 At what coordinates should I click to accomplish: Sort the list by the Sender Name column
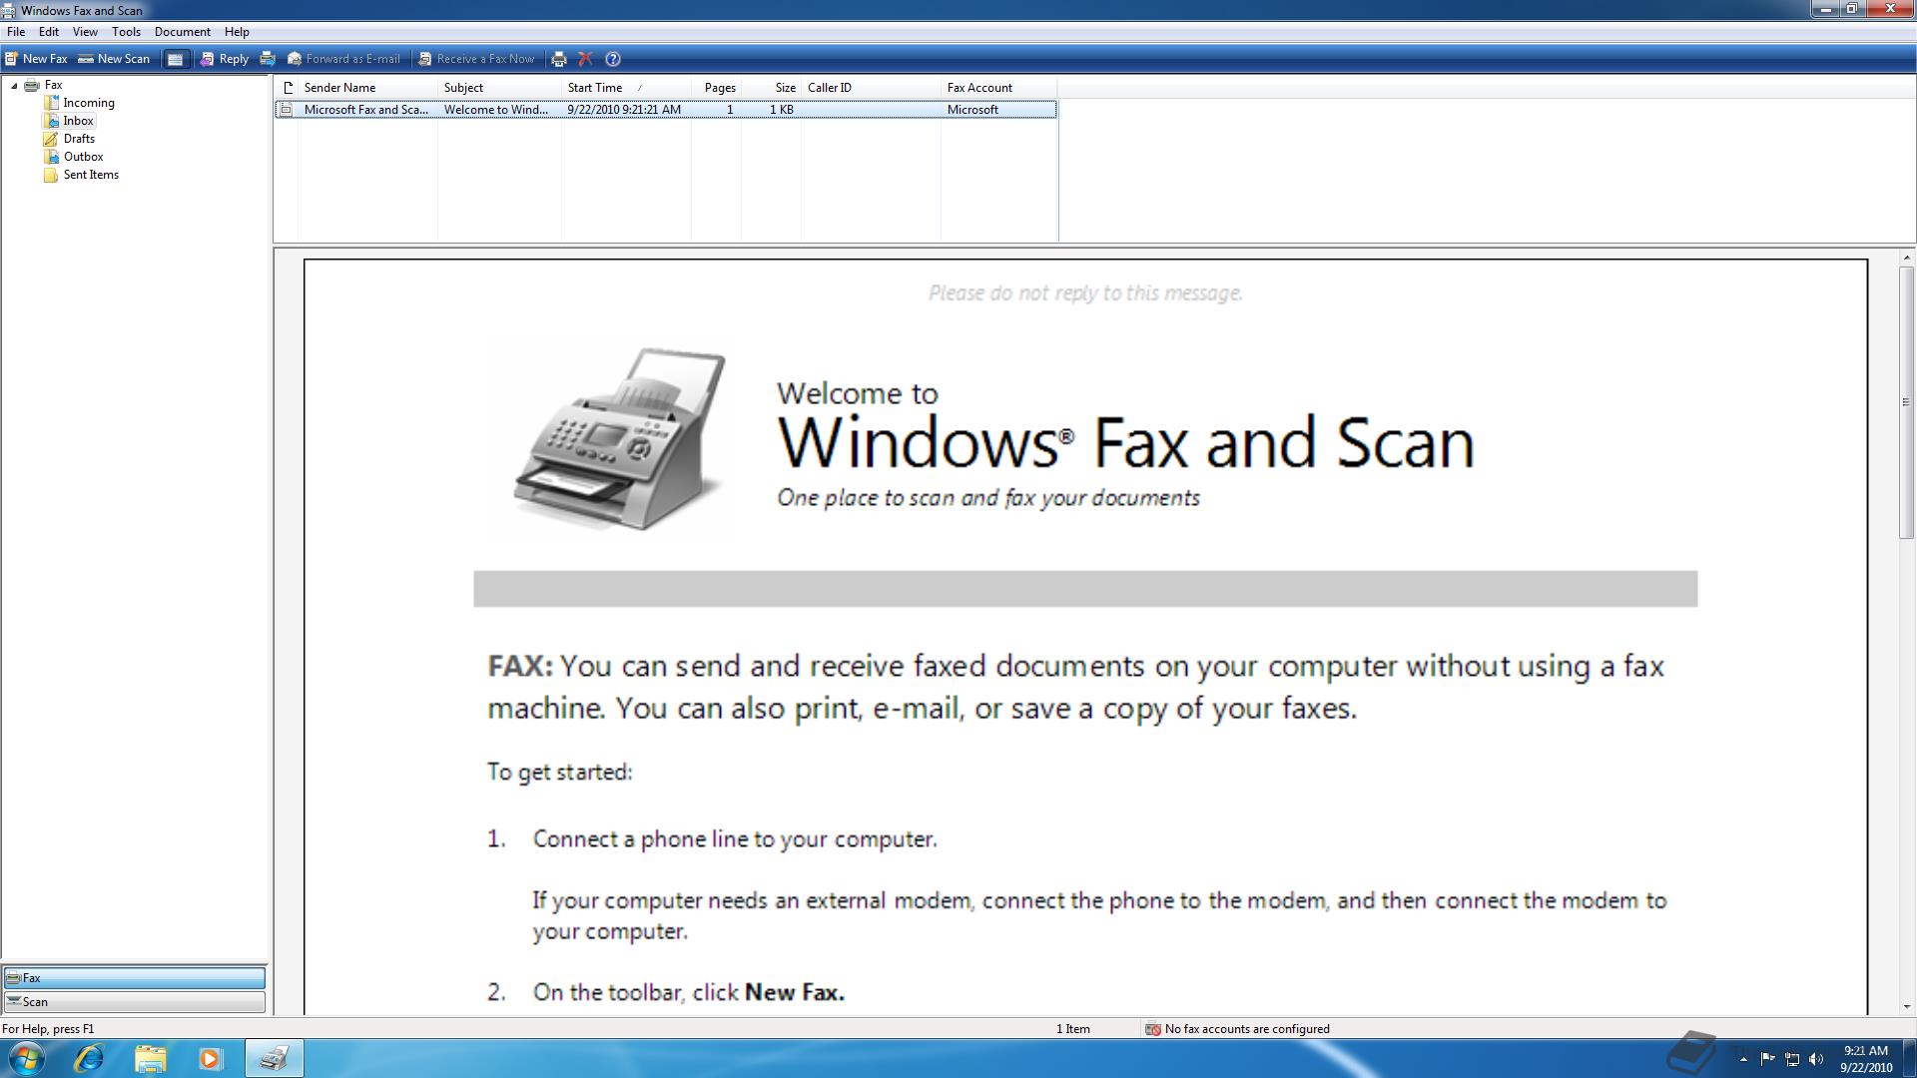[x=339, y=88]
